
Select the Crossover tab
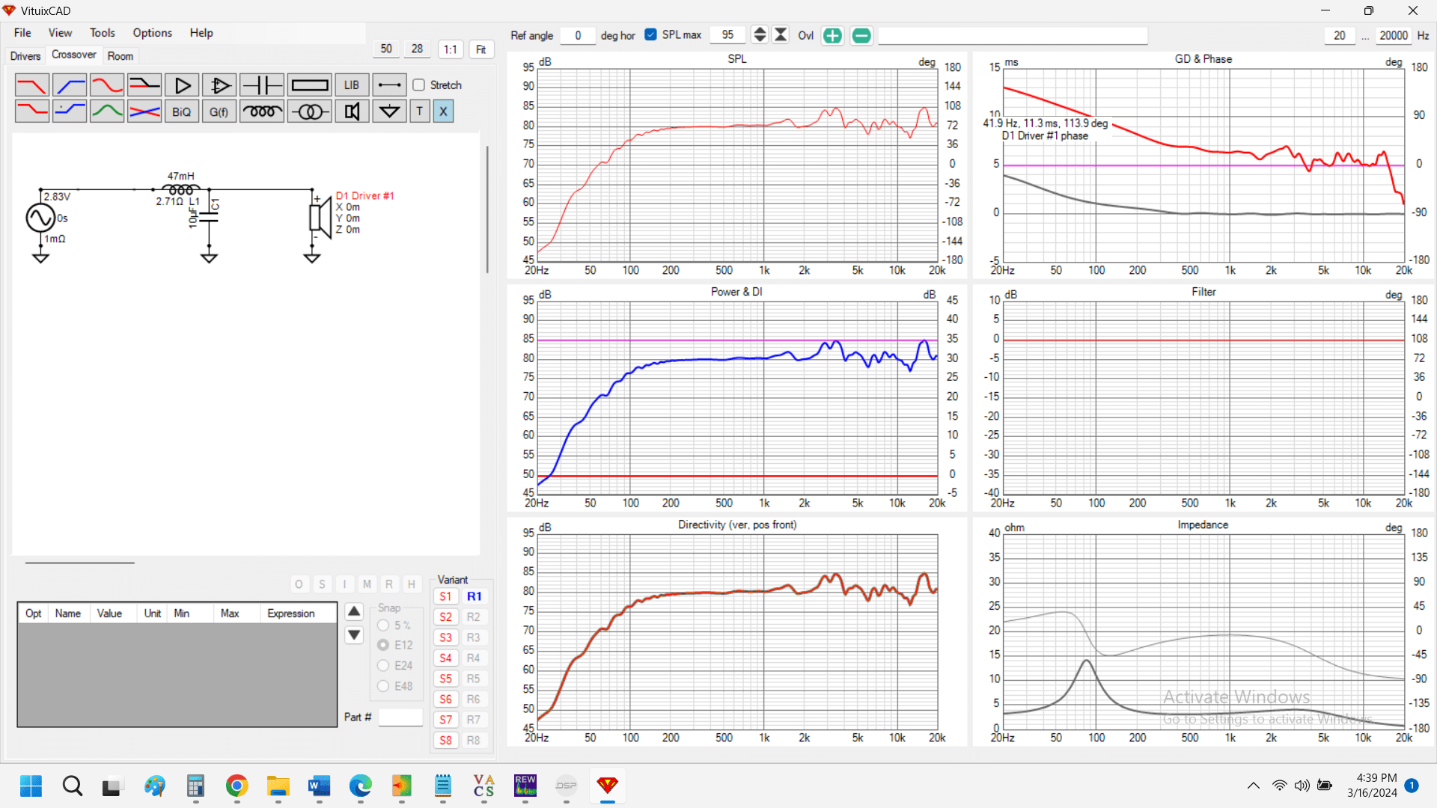coord(73,55)
